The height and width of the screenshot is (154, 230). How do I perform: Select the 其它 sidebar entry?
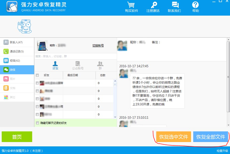tap(17, 97)
